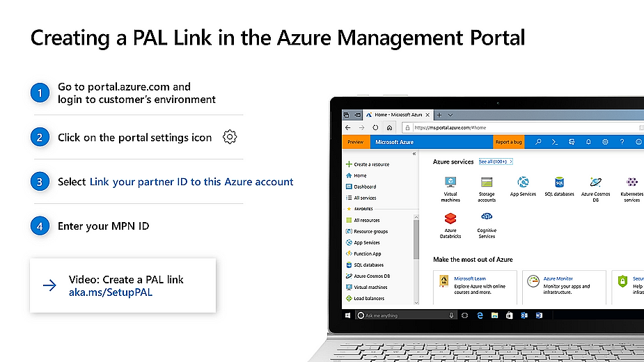Viewport: 644px width, 362px height.
Task: Click the Ask me anything search box
Action: pos(406,315)
